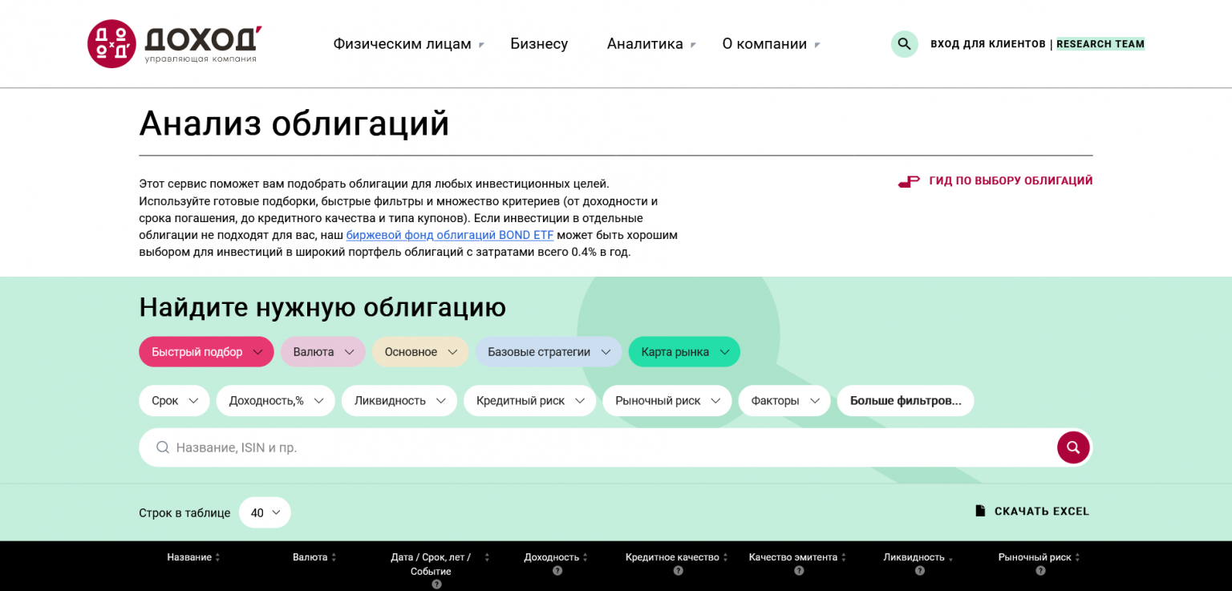The height and width of the screenshot is (591, 1232).
Task: Open the Кредитный риск filter dropdown
Action: pos(529,401)
